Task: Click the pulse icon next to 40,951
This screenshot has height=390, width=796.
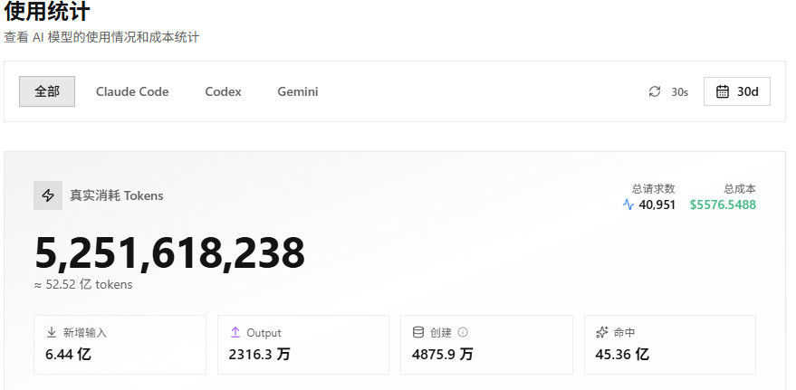Action: (x=628, y=205)
